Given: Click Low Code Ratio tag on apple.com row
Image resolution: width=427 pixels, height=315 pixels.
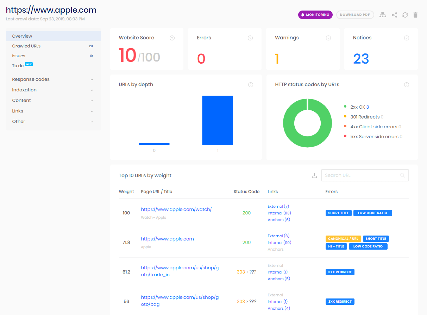Looking at the screenshot, I should click(368, 246).
